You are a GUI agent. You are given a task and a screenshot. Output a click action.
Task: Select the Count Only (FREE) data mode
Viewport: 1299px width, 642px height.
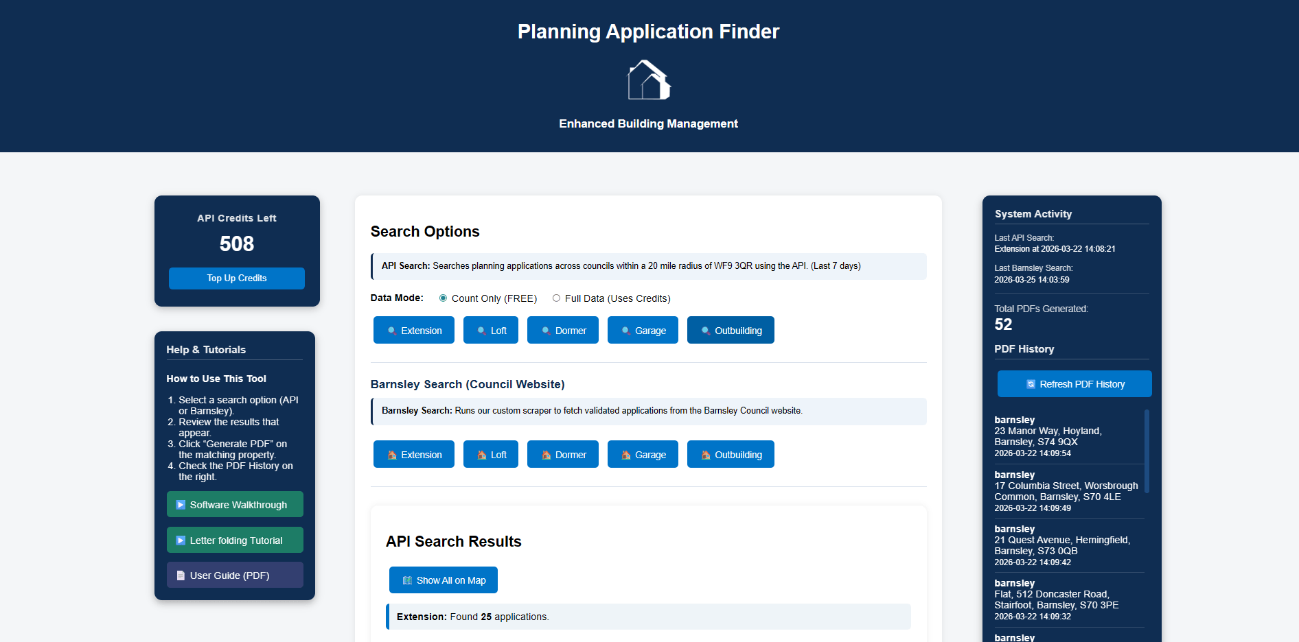[443, 298]
